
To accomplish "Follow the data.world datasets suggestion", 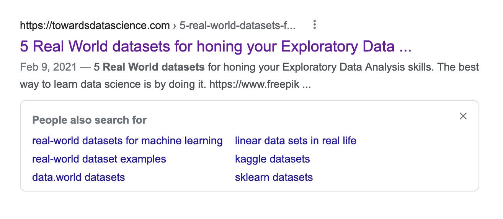I will (78, 177).
